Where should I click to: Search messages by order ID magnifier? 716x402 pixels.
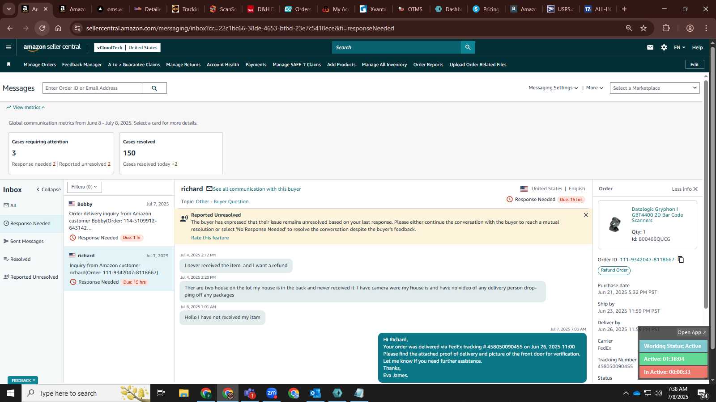click(154, 88)
